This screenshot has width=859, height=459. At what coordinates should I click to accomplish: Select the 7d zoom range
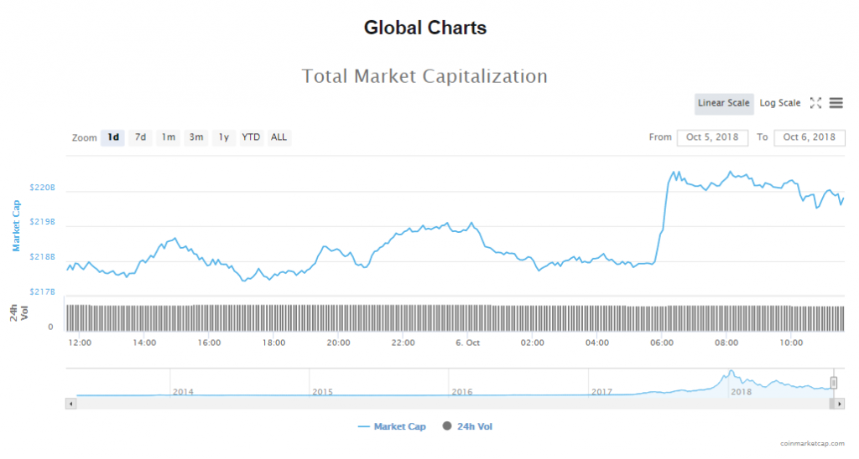coord(140,137)
